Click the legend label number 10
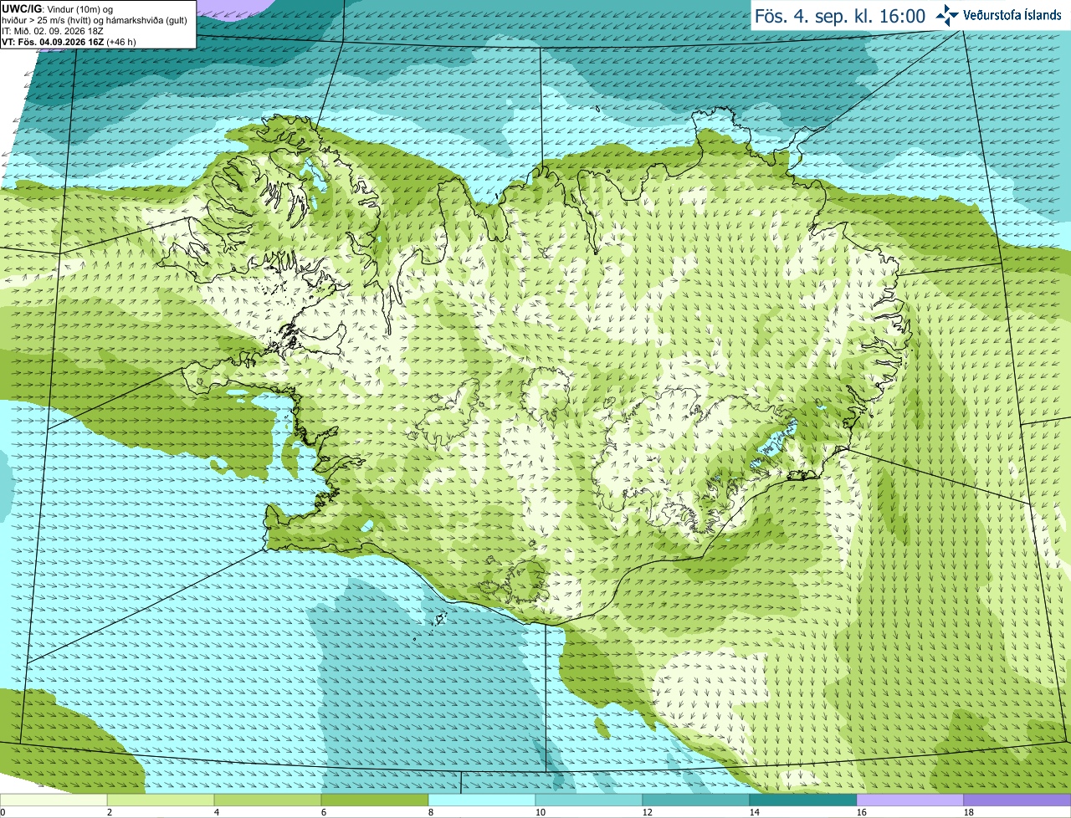1071x818 pixels. click(541, 812)
